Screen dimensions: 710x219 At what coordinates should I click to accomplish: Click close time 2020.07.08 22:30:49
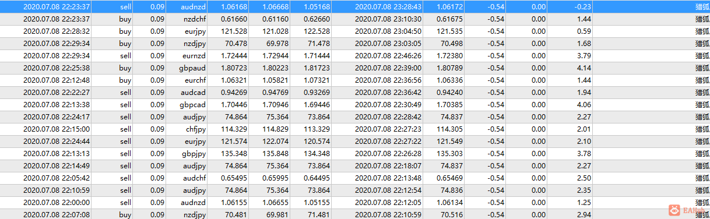click(x=388, y=105)
